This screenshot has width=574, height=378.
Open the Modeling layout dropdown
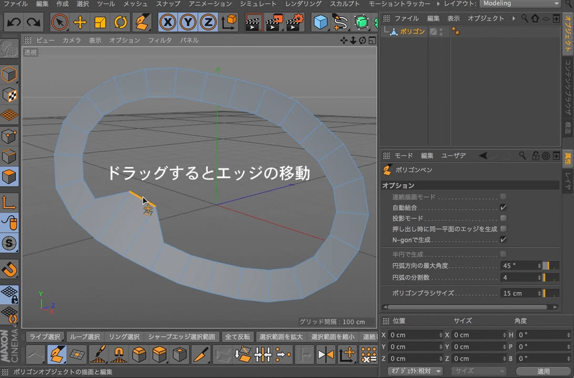tap(519, 4)
